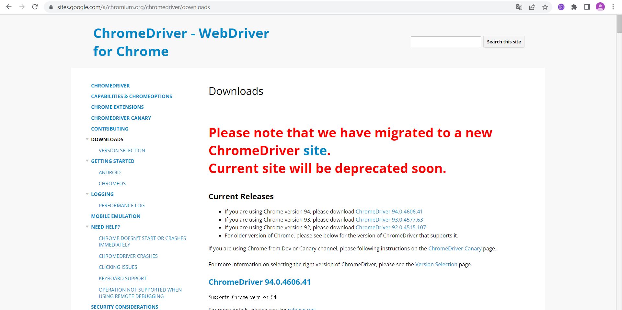Open the Google Translate icon in address bar
This screenshot has height=310, width=622.
point(519,7)
